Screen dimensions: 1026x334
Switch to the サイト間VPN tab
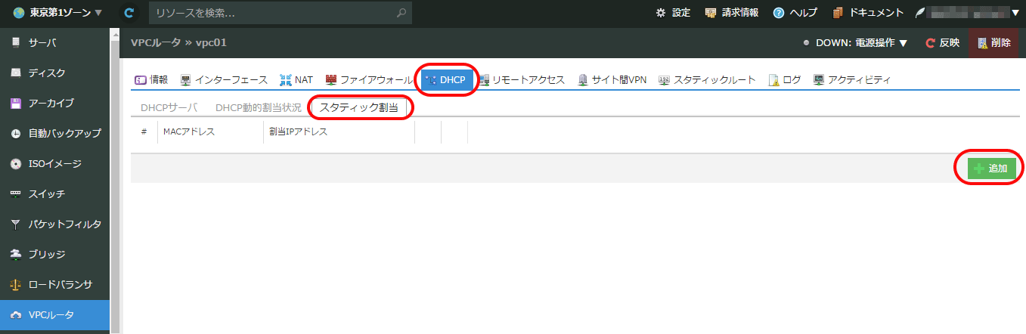point(612,79)
